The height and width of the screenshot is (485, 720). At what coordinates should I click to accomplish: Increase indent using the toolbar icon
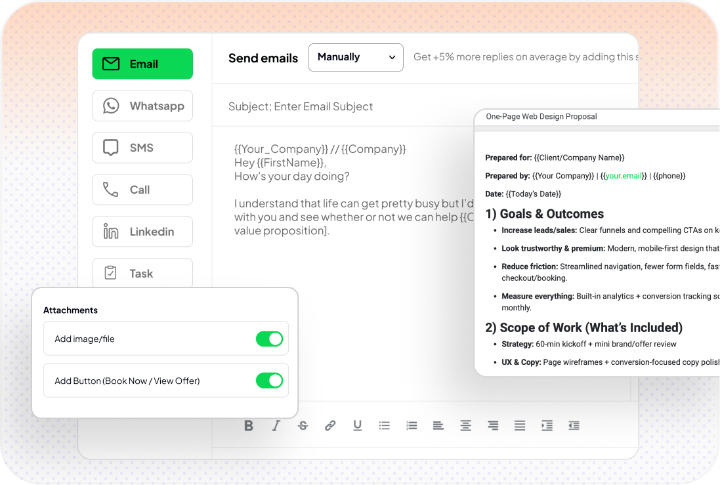point(547,425)
